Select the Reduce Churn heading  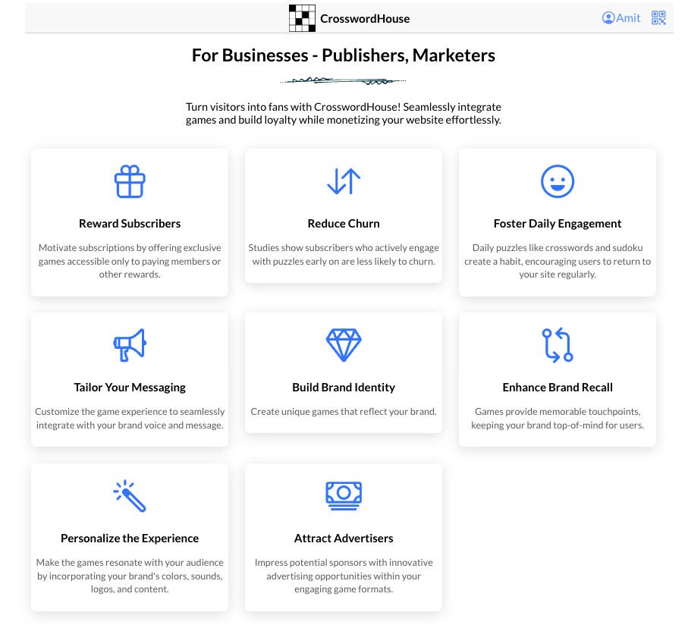pyautogui.click(x=344, y=224)
